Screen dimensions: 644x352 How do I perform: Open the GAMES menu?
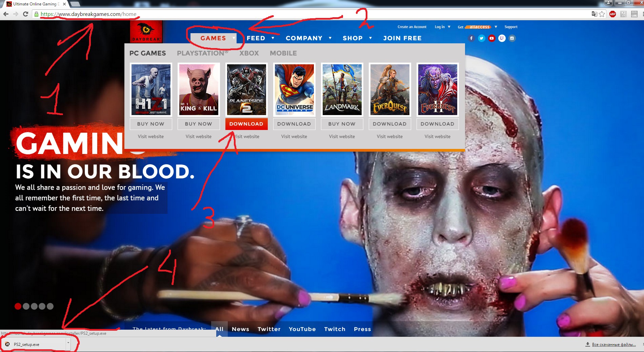213,38
